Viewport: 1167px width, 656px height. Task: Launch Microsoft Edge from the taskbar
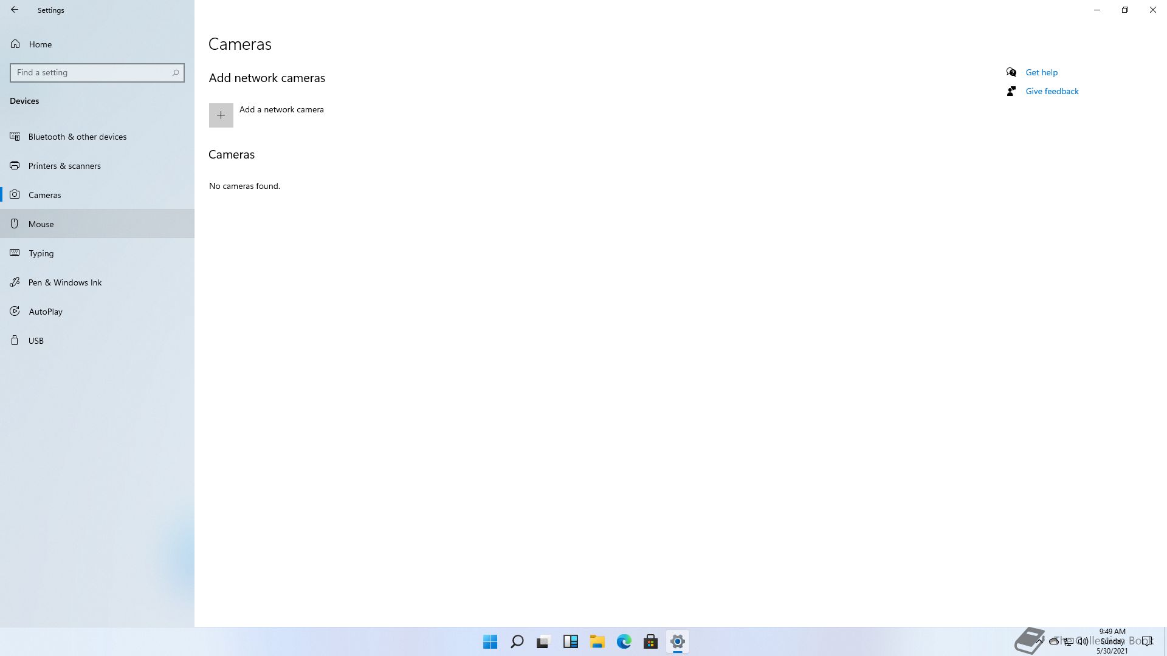pyautogui.click(x=624, y=641)
